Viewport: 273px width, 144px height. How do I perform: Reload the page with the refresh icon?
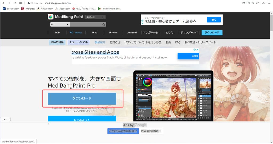click(15, 3)
